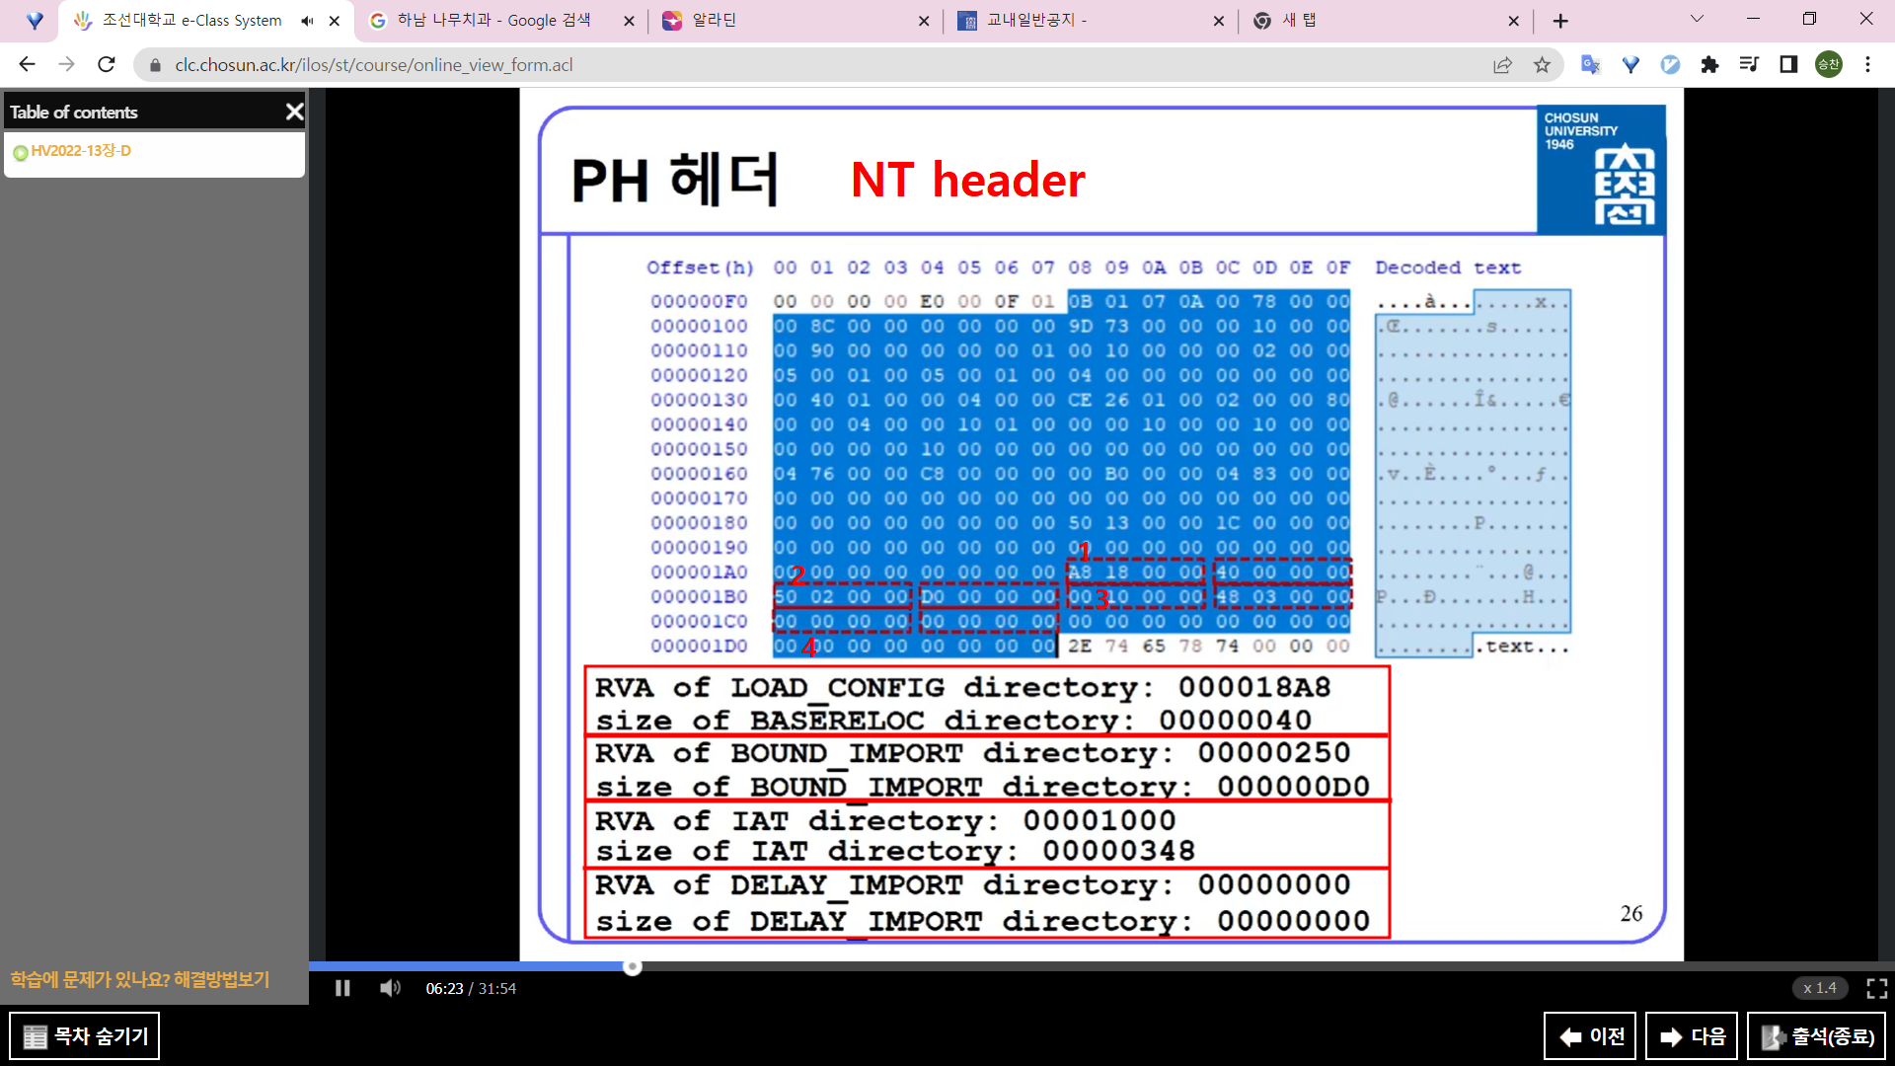Open the tab search dropdown arrow
This screenshot has height=1066, width=1895.
[1697, 19]
